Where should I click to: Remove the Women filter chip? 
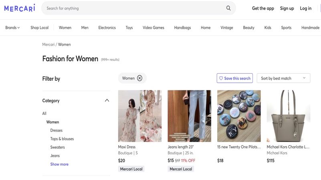pos(139,78)
